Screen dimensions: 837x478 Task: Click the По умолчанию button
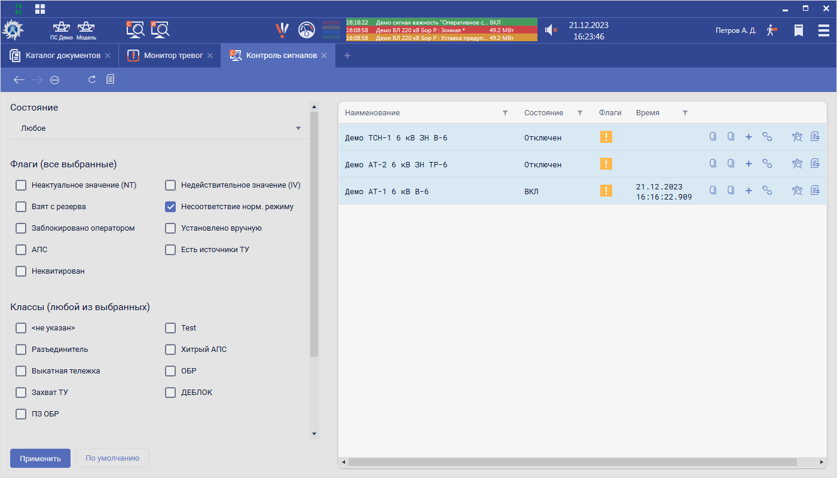112,458
